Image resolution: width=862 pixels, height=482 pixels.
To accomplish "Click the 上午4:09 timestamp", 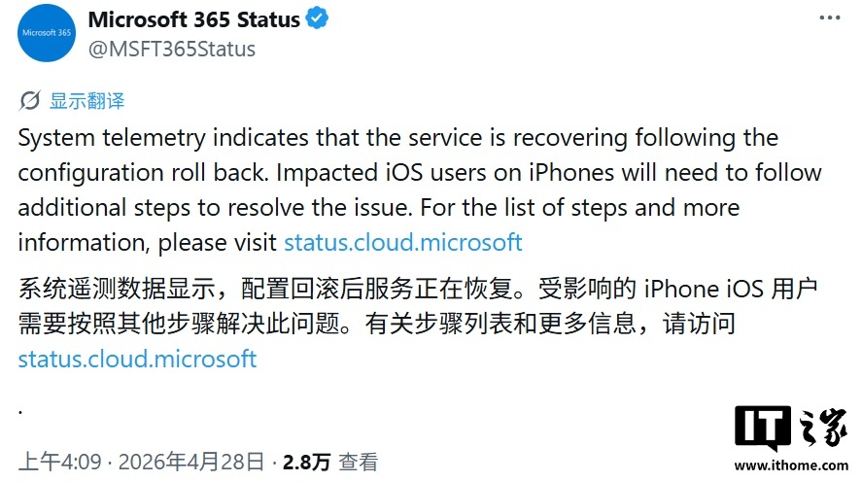I will point(56,462).
